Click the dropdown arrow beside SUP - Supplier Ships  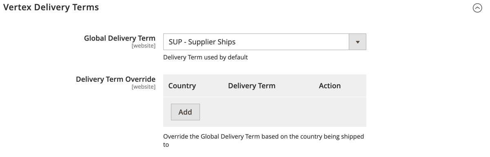(357, 42)
